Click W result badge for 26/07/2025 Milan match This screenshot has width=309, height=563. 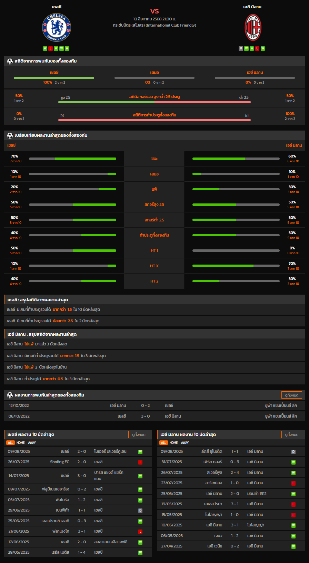pos(293,473)
